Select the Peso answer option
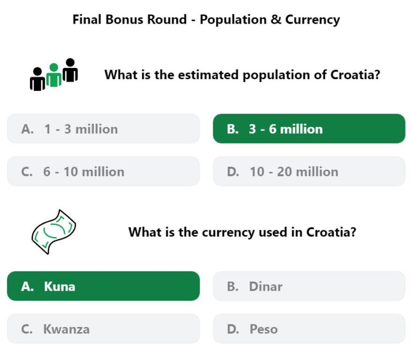The height and width of the screenshot is (357, 411). click(x=309, y=329)
